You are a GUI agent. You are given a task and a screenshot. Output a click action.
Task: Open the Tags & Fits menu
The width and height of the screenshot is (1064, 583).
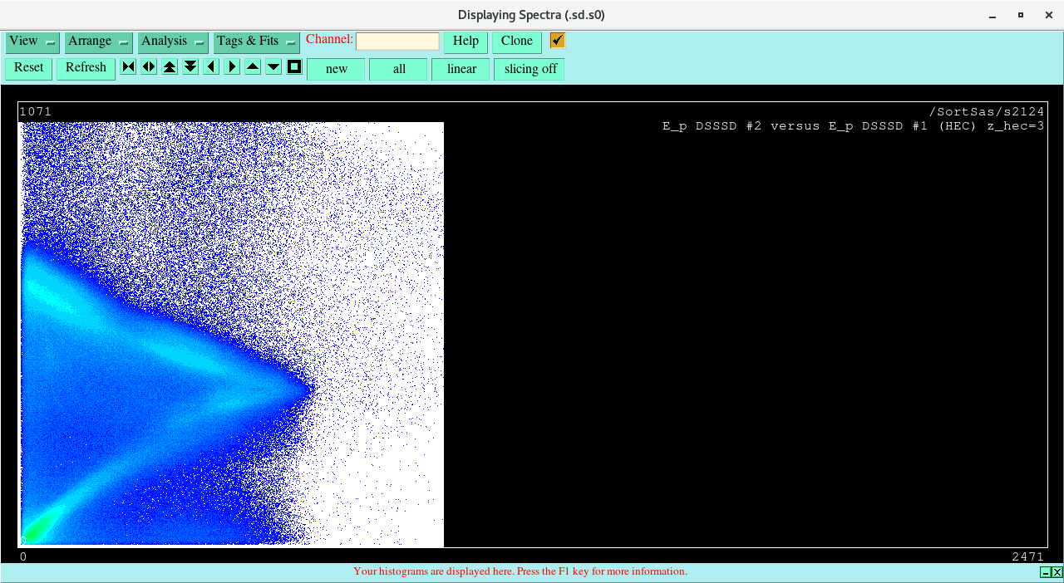click(256, 42)
